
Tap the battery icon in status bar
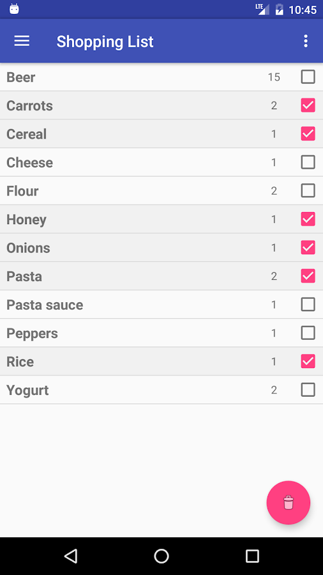[280, 9]
